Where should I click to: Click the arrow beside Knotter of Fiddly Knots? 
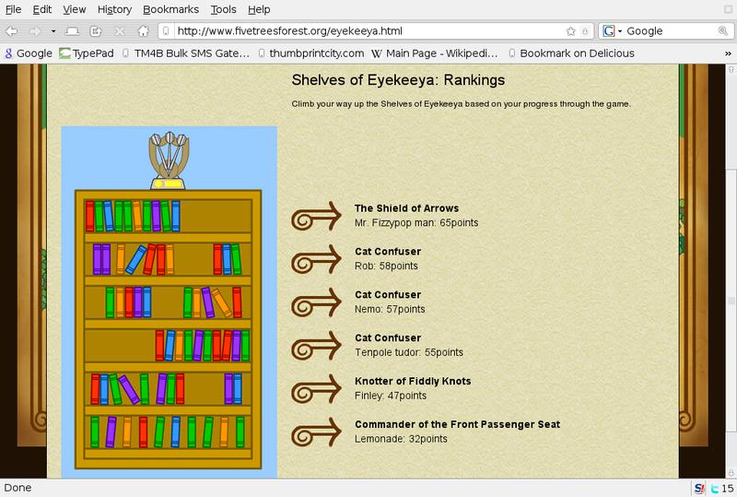click(316, 389)
